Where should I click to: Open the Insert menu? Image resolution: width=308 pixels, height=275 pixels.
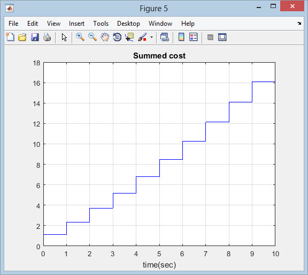[76, 24]
